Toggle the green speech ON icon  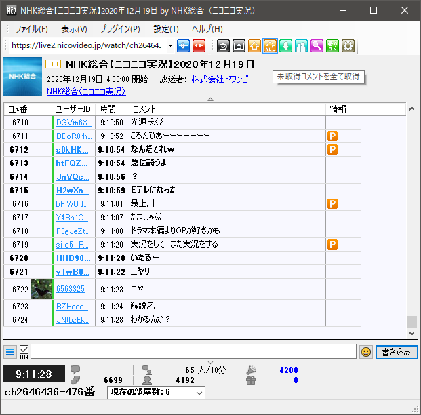(x=332, y=45)
